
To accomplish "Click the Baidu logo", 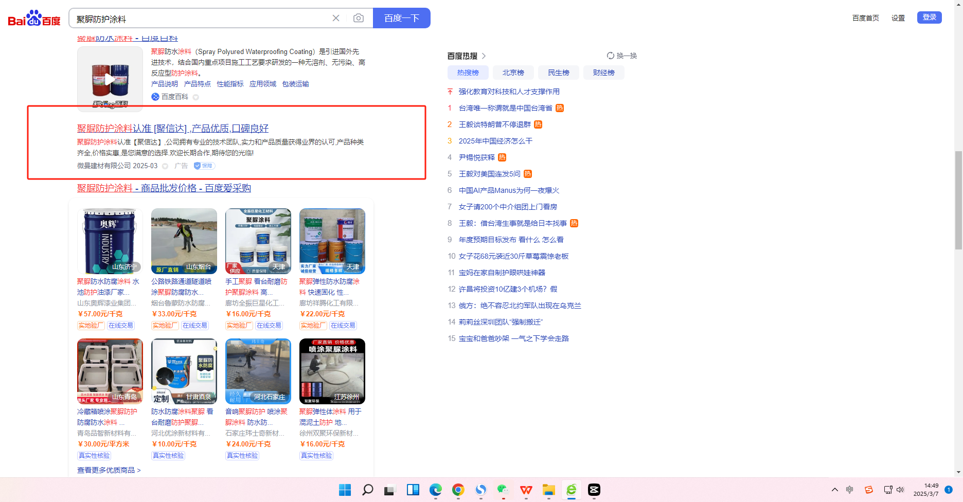I will coord(34,19).
